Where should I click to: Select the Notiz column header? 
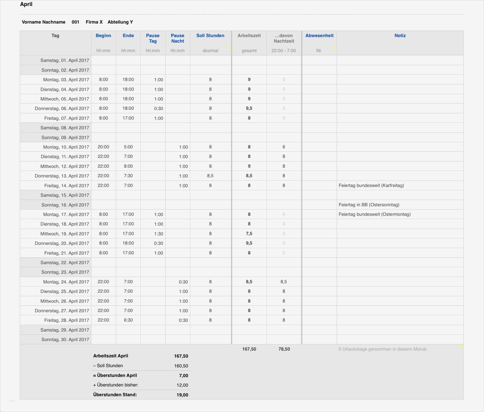coord(400,36)
